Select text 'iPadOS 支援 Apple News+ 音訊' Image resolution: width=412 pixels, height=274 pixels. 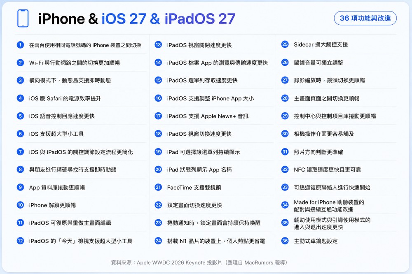click(208, 116)
